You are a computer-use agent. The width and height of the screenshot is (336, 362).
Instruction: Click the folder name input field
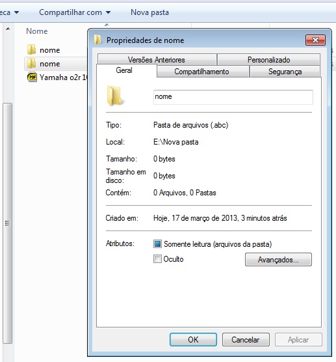pyautogui.click(x=233, y=97)
